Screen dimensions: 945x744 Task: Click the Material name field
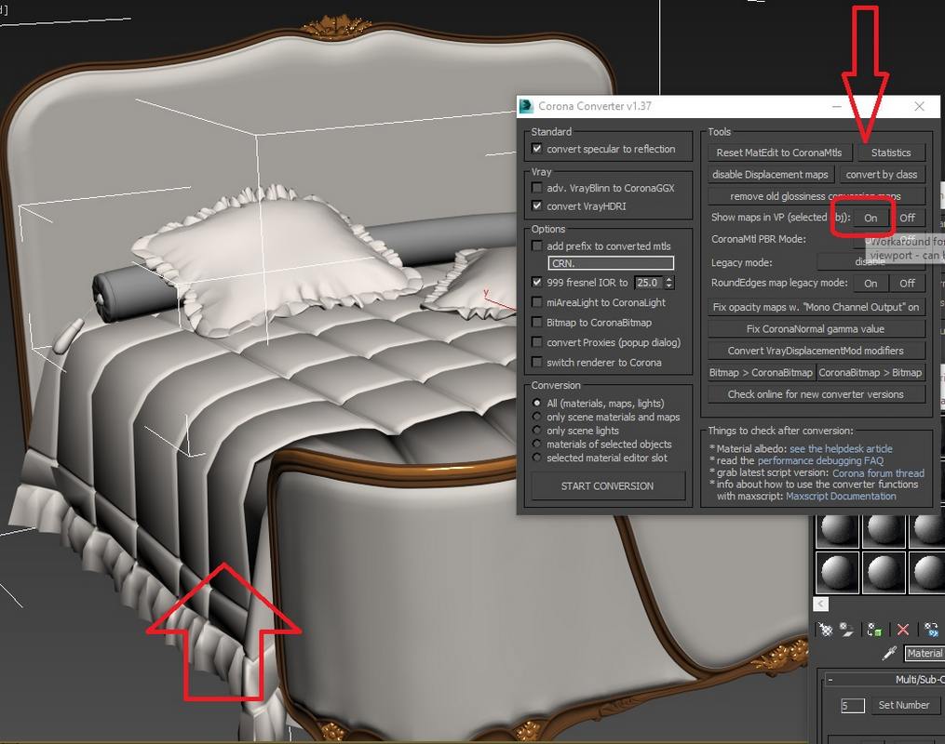pyautogui.click(x=925, y=653)
